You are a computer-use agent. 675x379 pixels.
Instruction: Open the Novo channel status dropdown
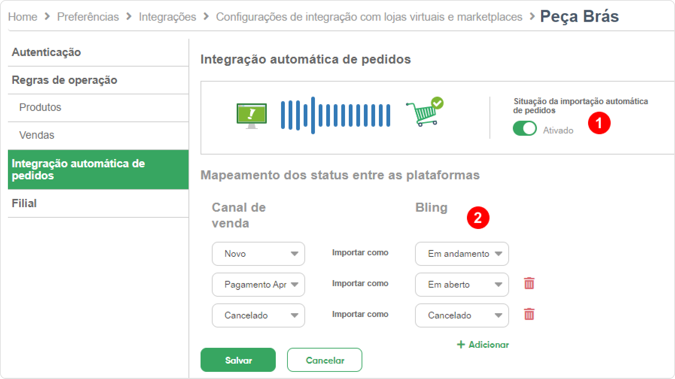pyautogui.click(x=258, y=254)
